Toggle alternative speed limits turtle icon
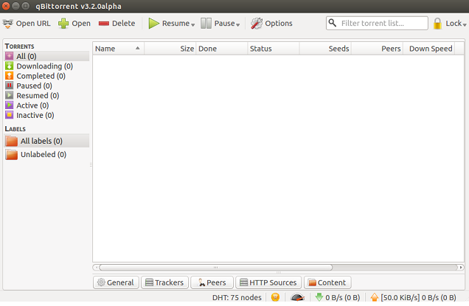The image size is (469, 306). [x=297, y=297]
